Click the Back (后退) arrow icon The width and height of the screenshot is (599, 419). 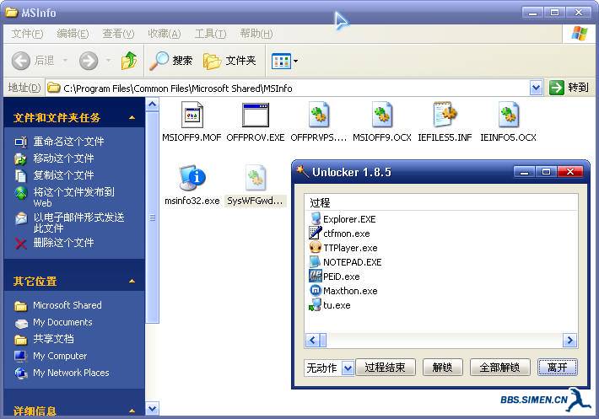coord(20,61)
